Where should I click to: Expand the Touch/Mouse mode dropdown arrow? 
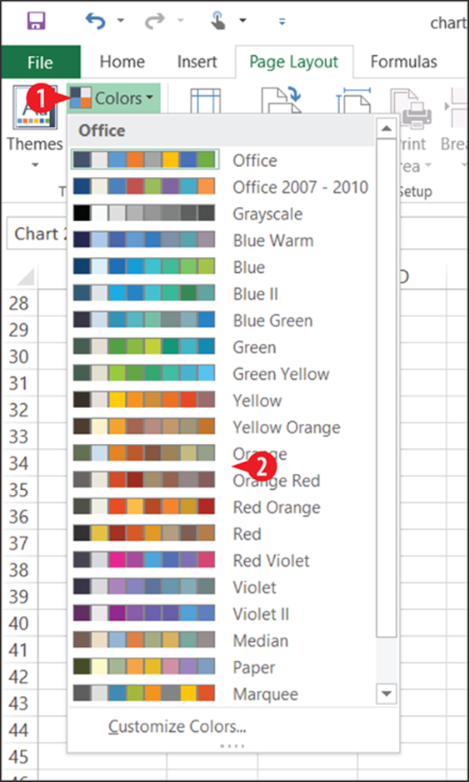(242, 21)
